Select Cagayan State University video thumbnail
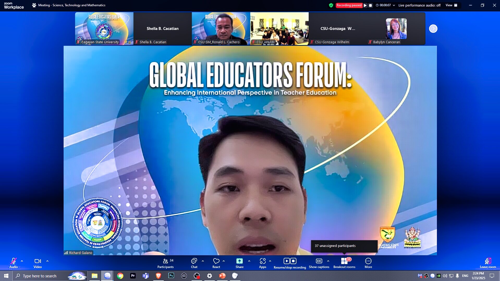 click(104, 29)
